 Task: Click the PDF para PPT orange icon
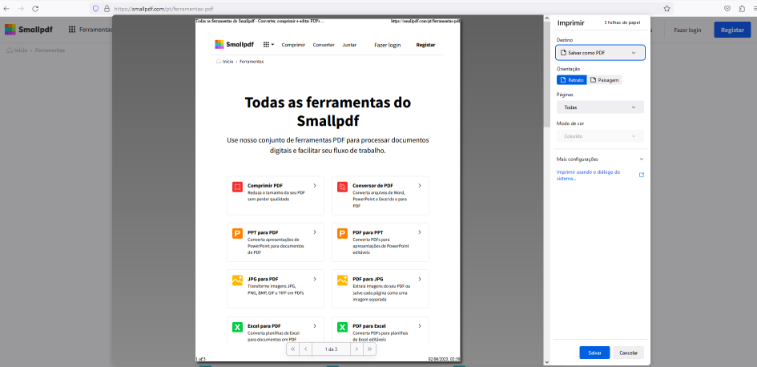tap(342, 234)
